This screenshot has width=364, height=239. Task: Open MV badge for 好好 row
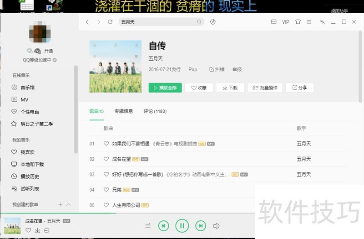click(244, 175)
